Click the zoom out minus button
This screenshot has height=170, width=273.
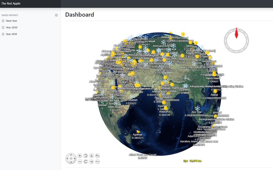coord(80,161)
